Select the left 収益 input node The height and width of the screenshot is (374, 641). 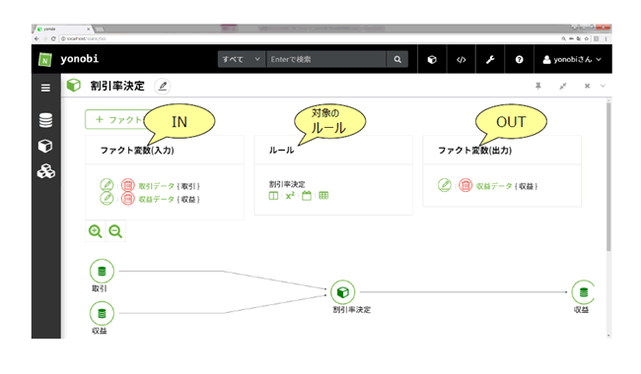click(102, 314)
